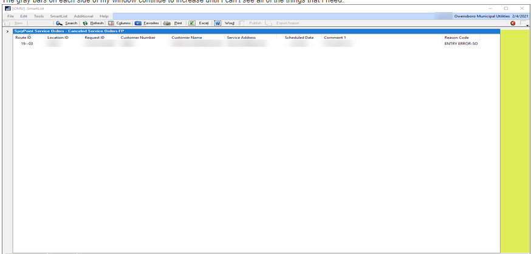The image size is (531, 254).
Task: Click the Scheduled Date column header
Action: [x=299, y=37]
